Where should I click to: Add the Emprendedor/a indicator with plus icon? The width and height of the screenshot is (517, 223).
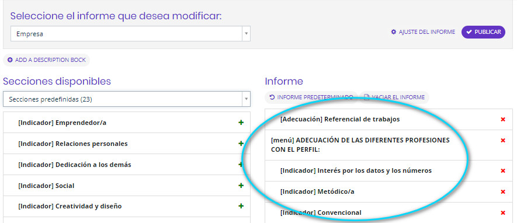[x=241, y=123]
